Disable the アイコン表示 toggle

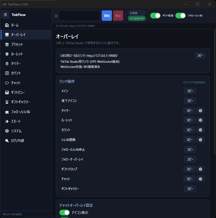click(x=65, y=213)
